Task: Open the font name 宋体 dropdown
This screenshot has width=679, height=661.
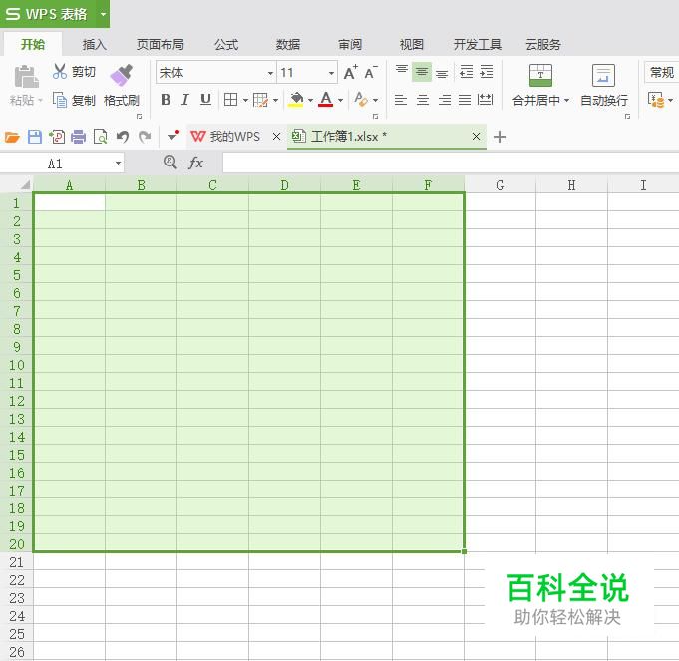Action: click(270, 73)
